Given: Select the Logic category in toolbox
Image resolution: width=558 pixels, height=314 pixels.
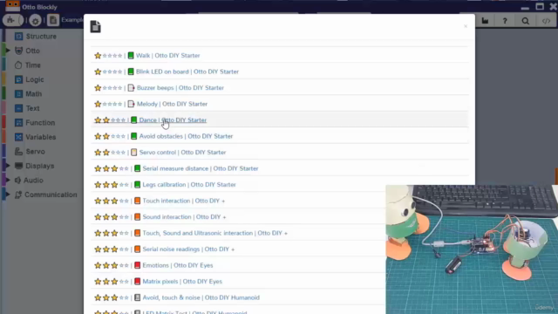Looking at the screenshot, I should coord(35,79).
